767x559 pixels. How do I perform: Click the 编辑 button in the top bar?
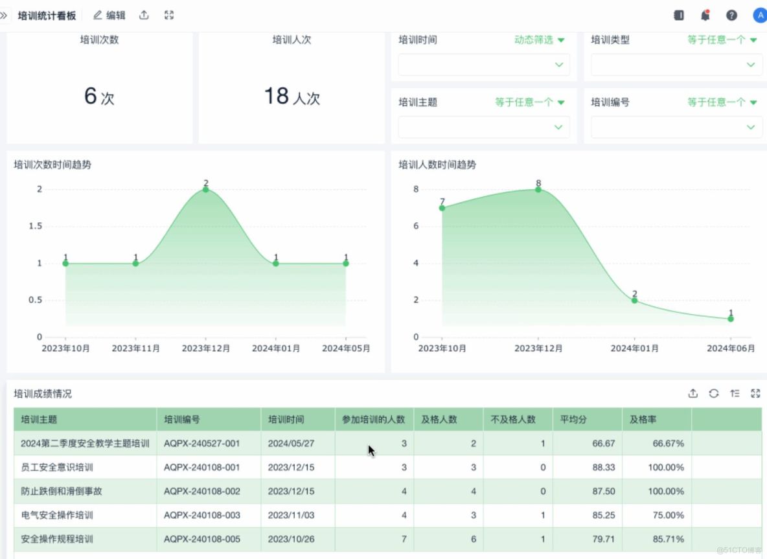click(x=108, y=15)
